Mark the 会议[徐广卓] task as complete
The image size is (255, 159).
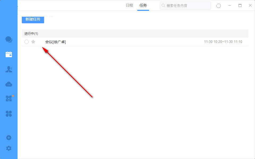pyautogui.click(x=27, y=42)
